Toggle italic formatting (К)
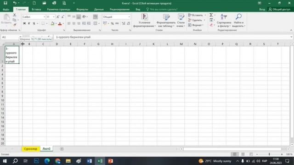The height and width of the screenshot is (165, 294). [x=29, y=23]
